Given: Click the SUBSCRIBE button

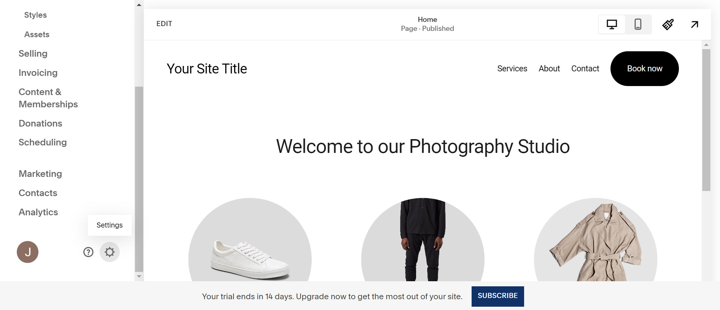Looking at the screenshot, I should pos(497,296).
